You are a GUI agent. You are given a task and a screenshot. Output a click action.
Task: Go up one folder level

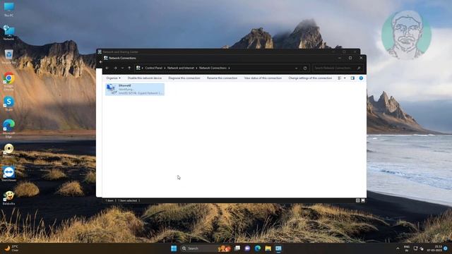click(x=129, y=68)
